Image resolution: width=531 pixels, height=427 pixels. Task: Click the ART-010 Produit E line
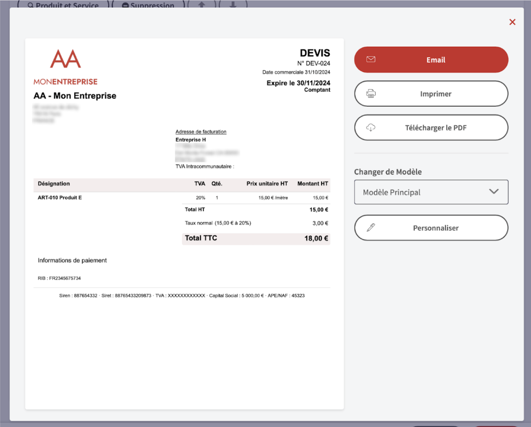(60, 197)
